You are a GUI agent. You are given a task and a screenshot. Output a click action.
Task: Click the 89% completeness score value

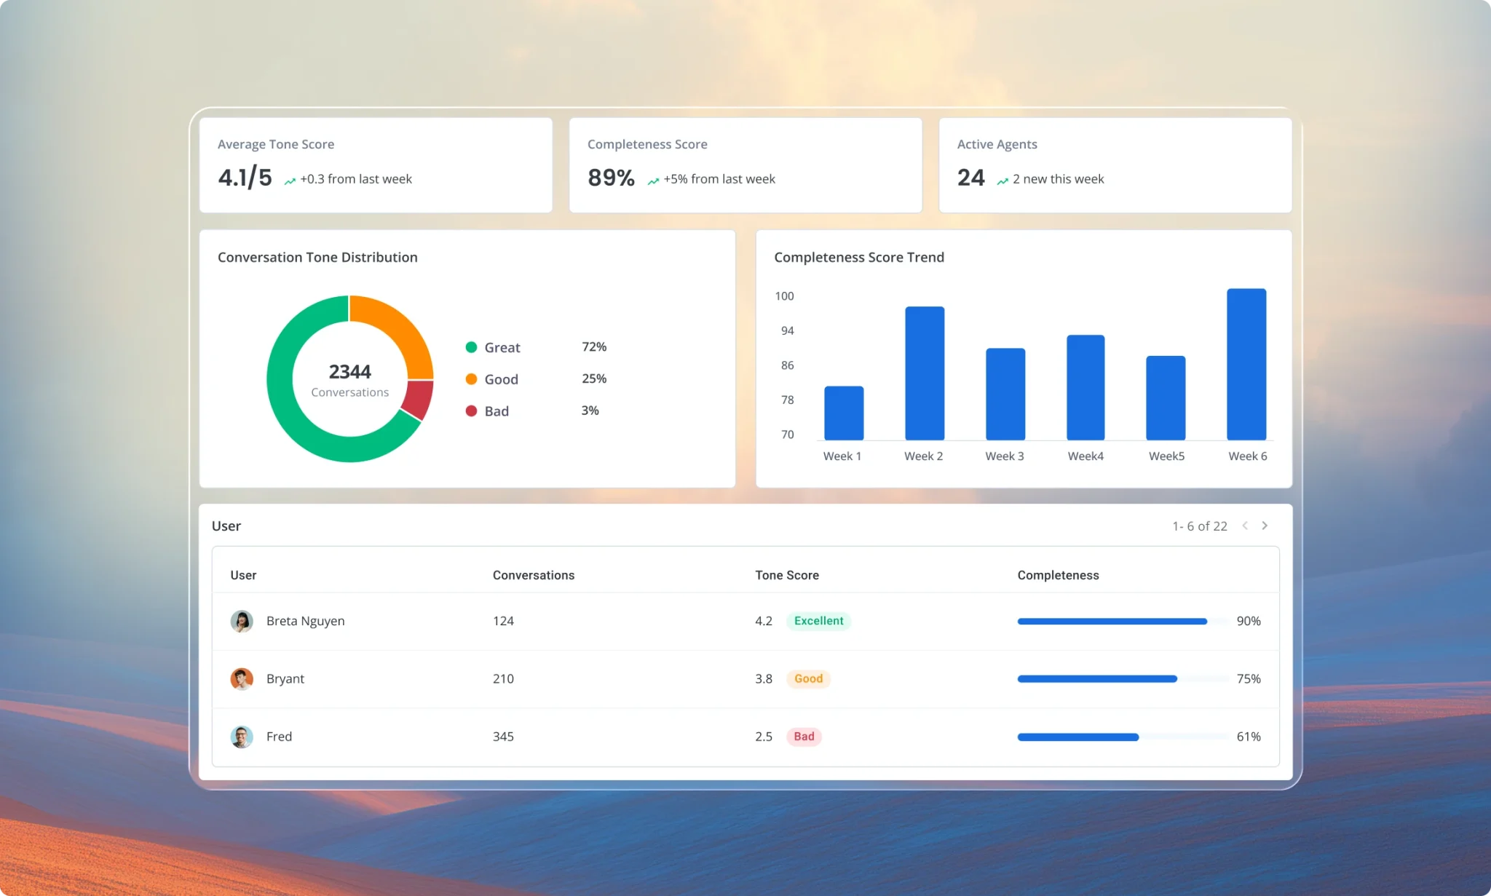(x=611, y=178)
